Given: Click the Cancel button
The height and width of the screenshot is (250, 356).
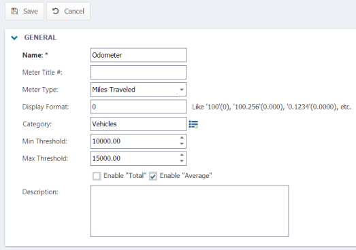Looking at the screenshot, I should pyautogui.click(x=68, y=11).
